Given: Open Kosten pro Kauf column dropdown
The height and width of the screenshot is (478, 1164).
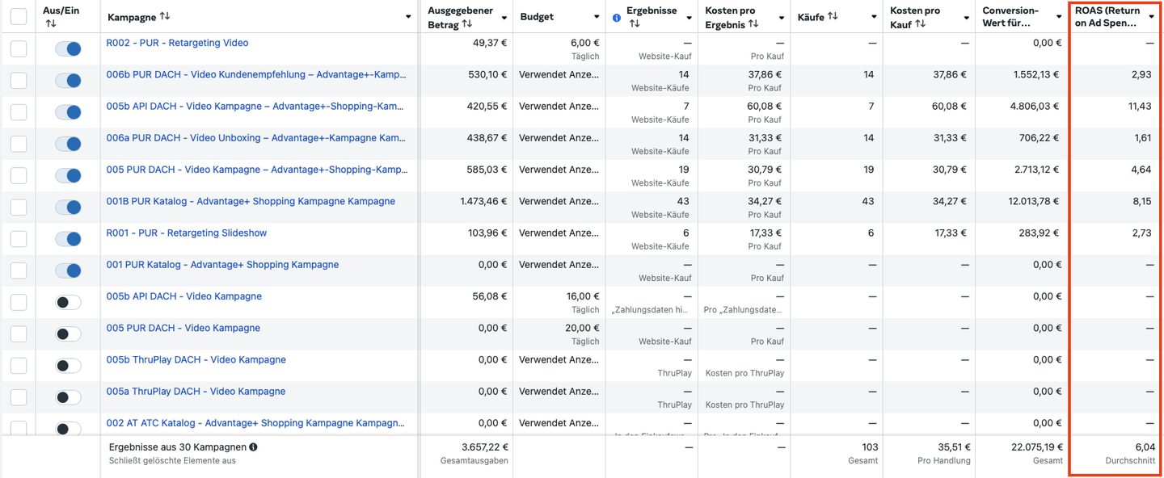Looking at the screenshot, I should (967, 17).
